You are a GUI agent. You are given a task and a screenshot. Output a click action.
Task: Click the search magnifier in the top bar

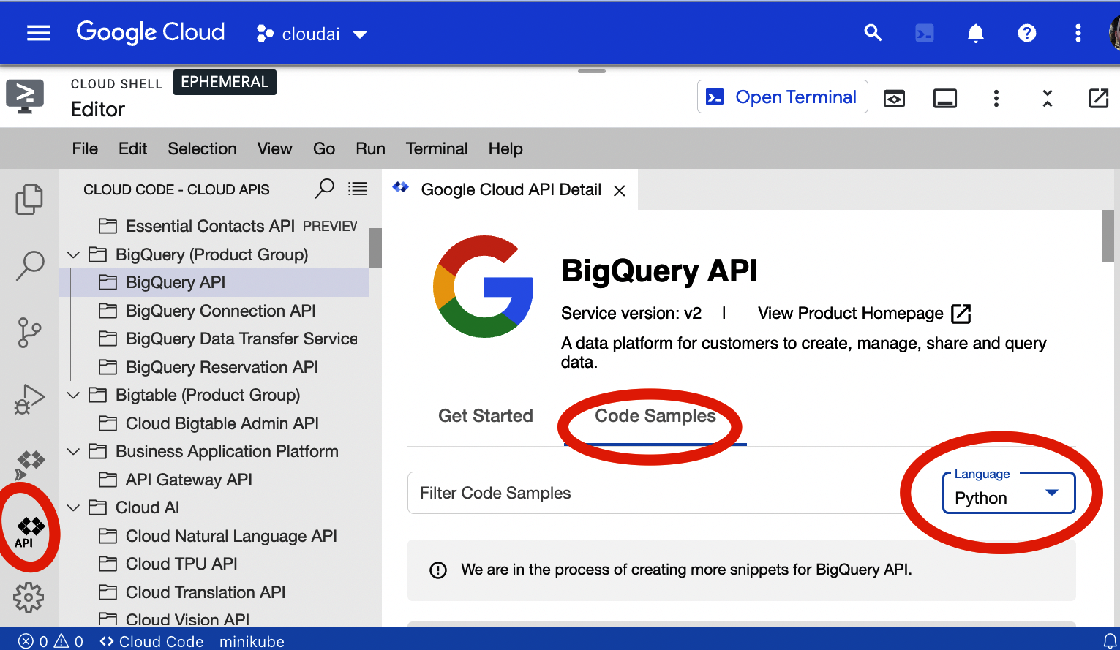(873, 33)
